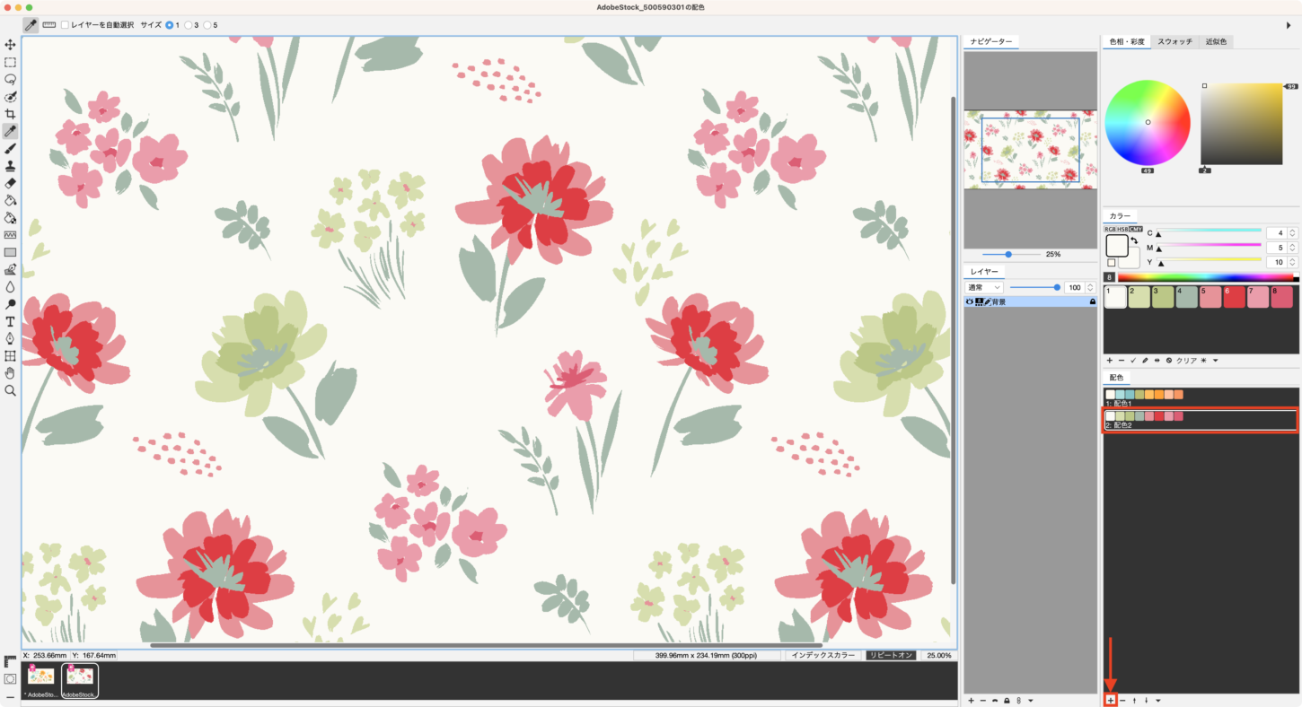Select the Lasso tool
The image size is (1302, 707).
coord(10,79)
